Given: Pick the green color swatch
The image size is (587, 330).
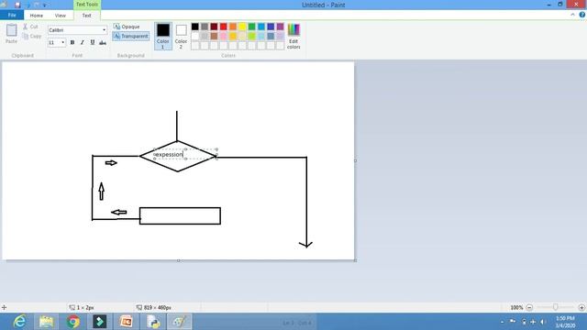Looking at the screenshot, I should (252, 27).
